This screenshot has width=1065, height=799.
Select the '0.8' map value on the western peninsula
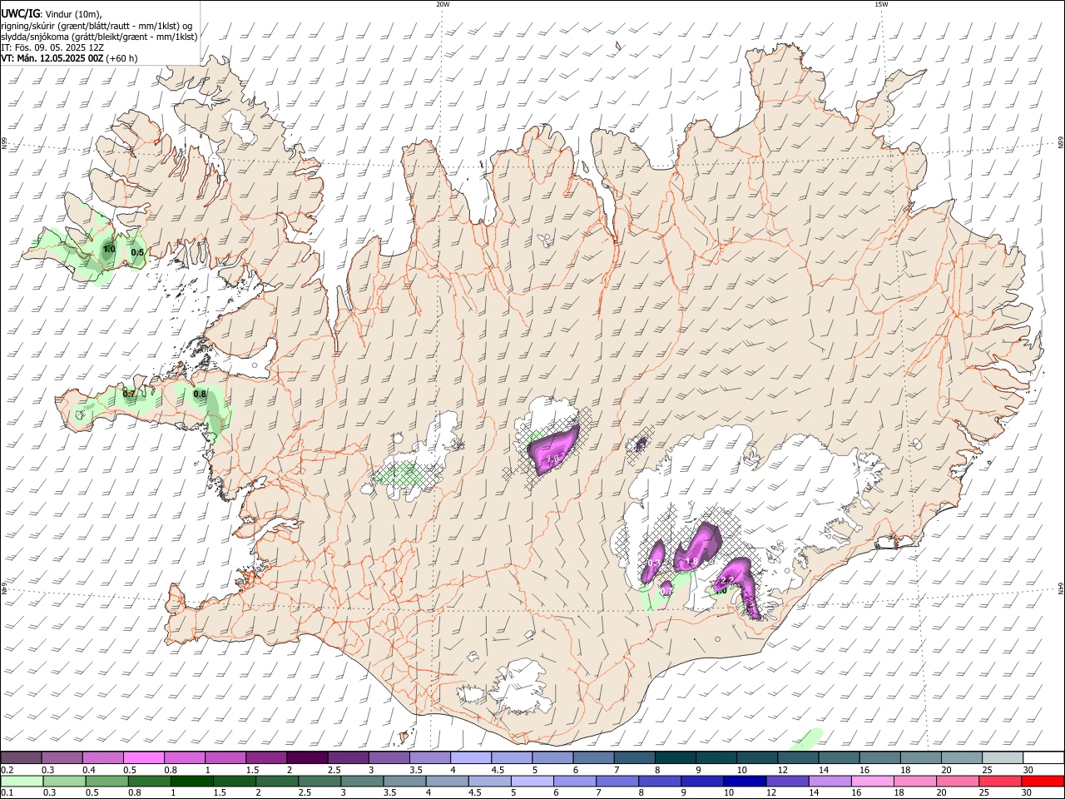coord(200,395)
